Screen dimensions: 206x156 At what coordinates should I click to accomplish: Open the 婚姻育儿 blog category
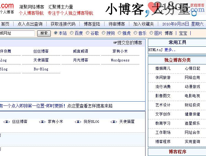(163, 68)
